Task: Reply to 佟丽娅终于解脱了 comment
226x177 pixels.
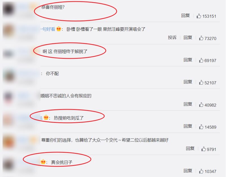Action: tap(188, 60)
